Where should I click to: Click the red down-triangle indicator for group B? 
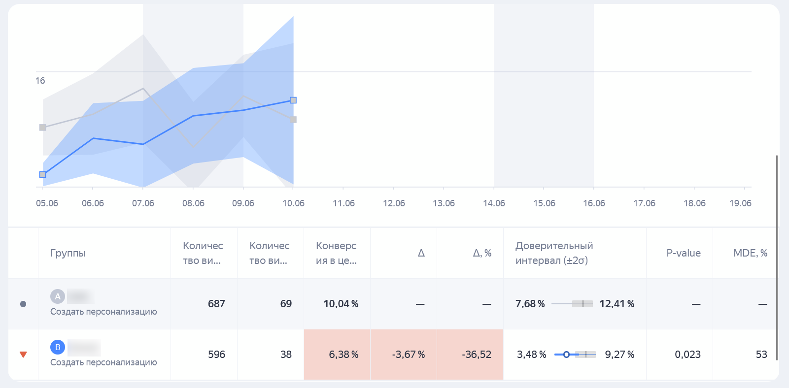coord(23,355)
